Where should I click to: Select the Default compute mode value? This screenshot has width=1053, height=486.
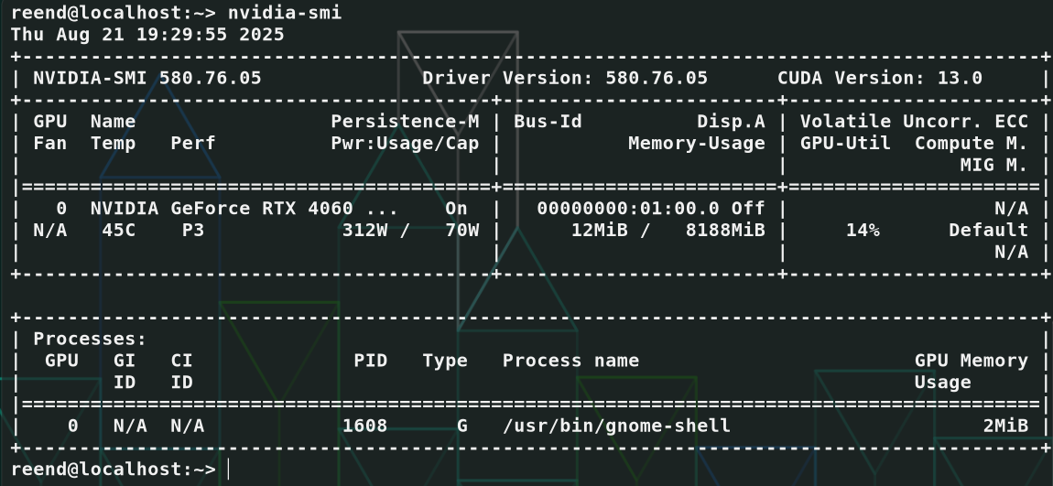pos(989,231)
